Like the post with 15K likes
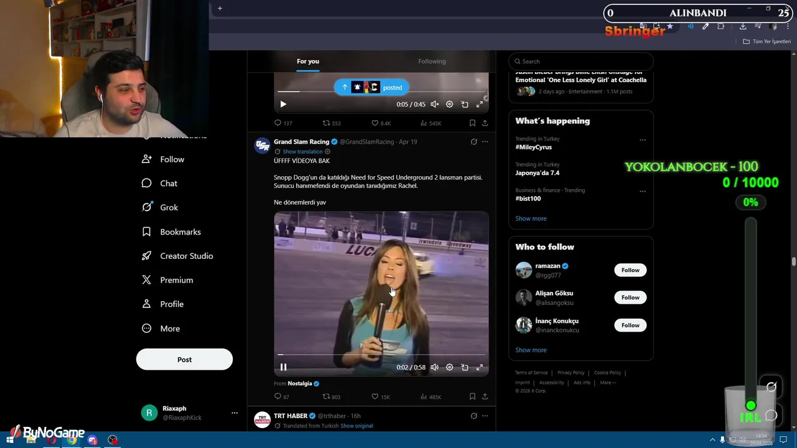 pos(380,397)
